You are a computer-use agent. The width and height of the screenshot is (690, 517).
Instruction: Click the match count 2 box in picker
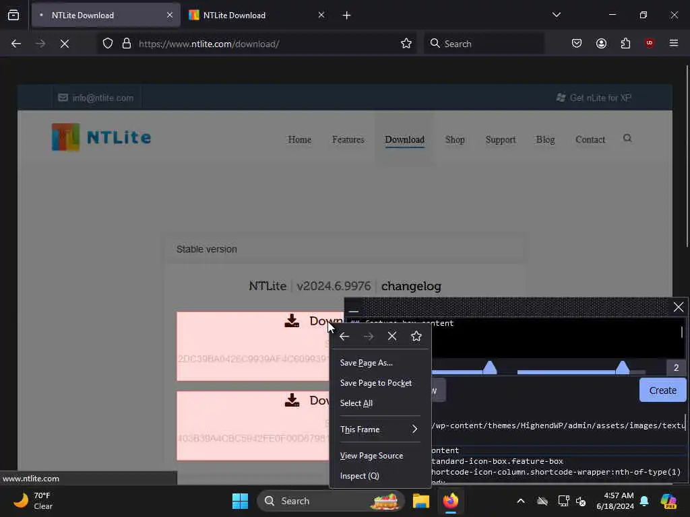pos(676,368)
